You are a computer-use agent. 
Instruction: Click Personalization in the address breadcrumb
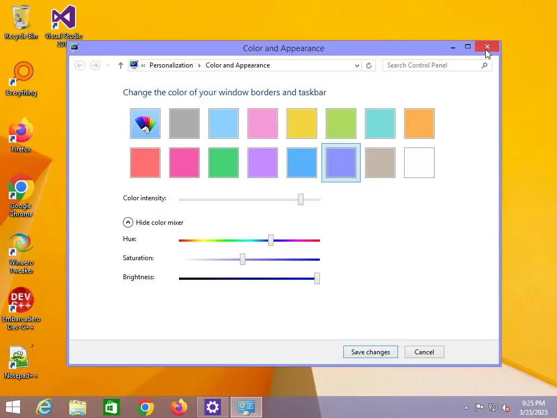(171, 65)
